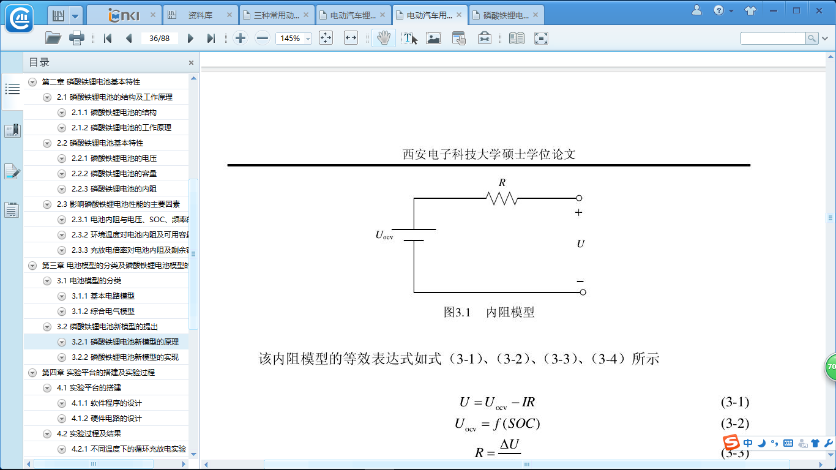Open a file with the folder icon
836x470 pixels.
click(53, 38)
